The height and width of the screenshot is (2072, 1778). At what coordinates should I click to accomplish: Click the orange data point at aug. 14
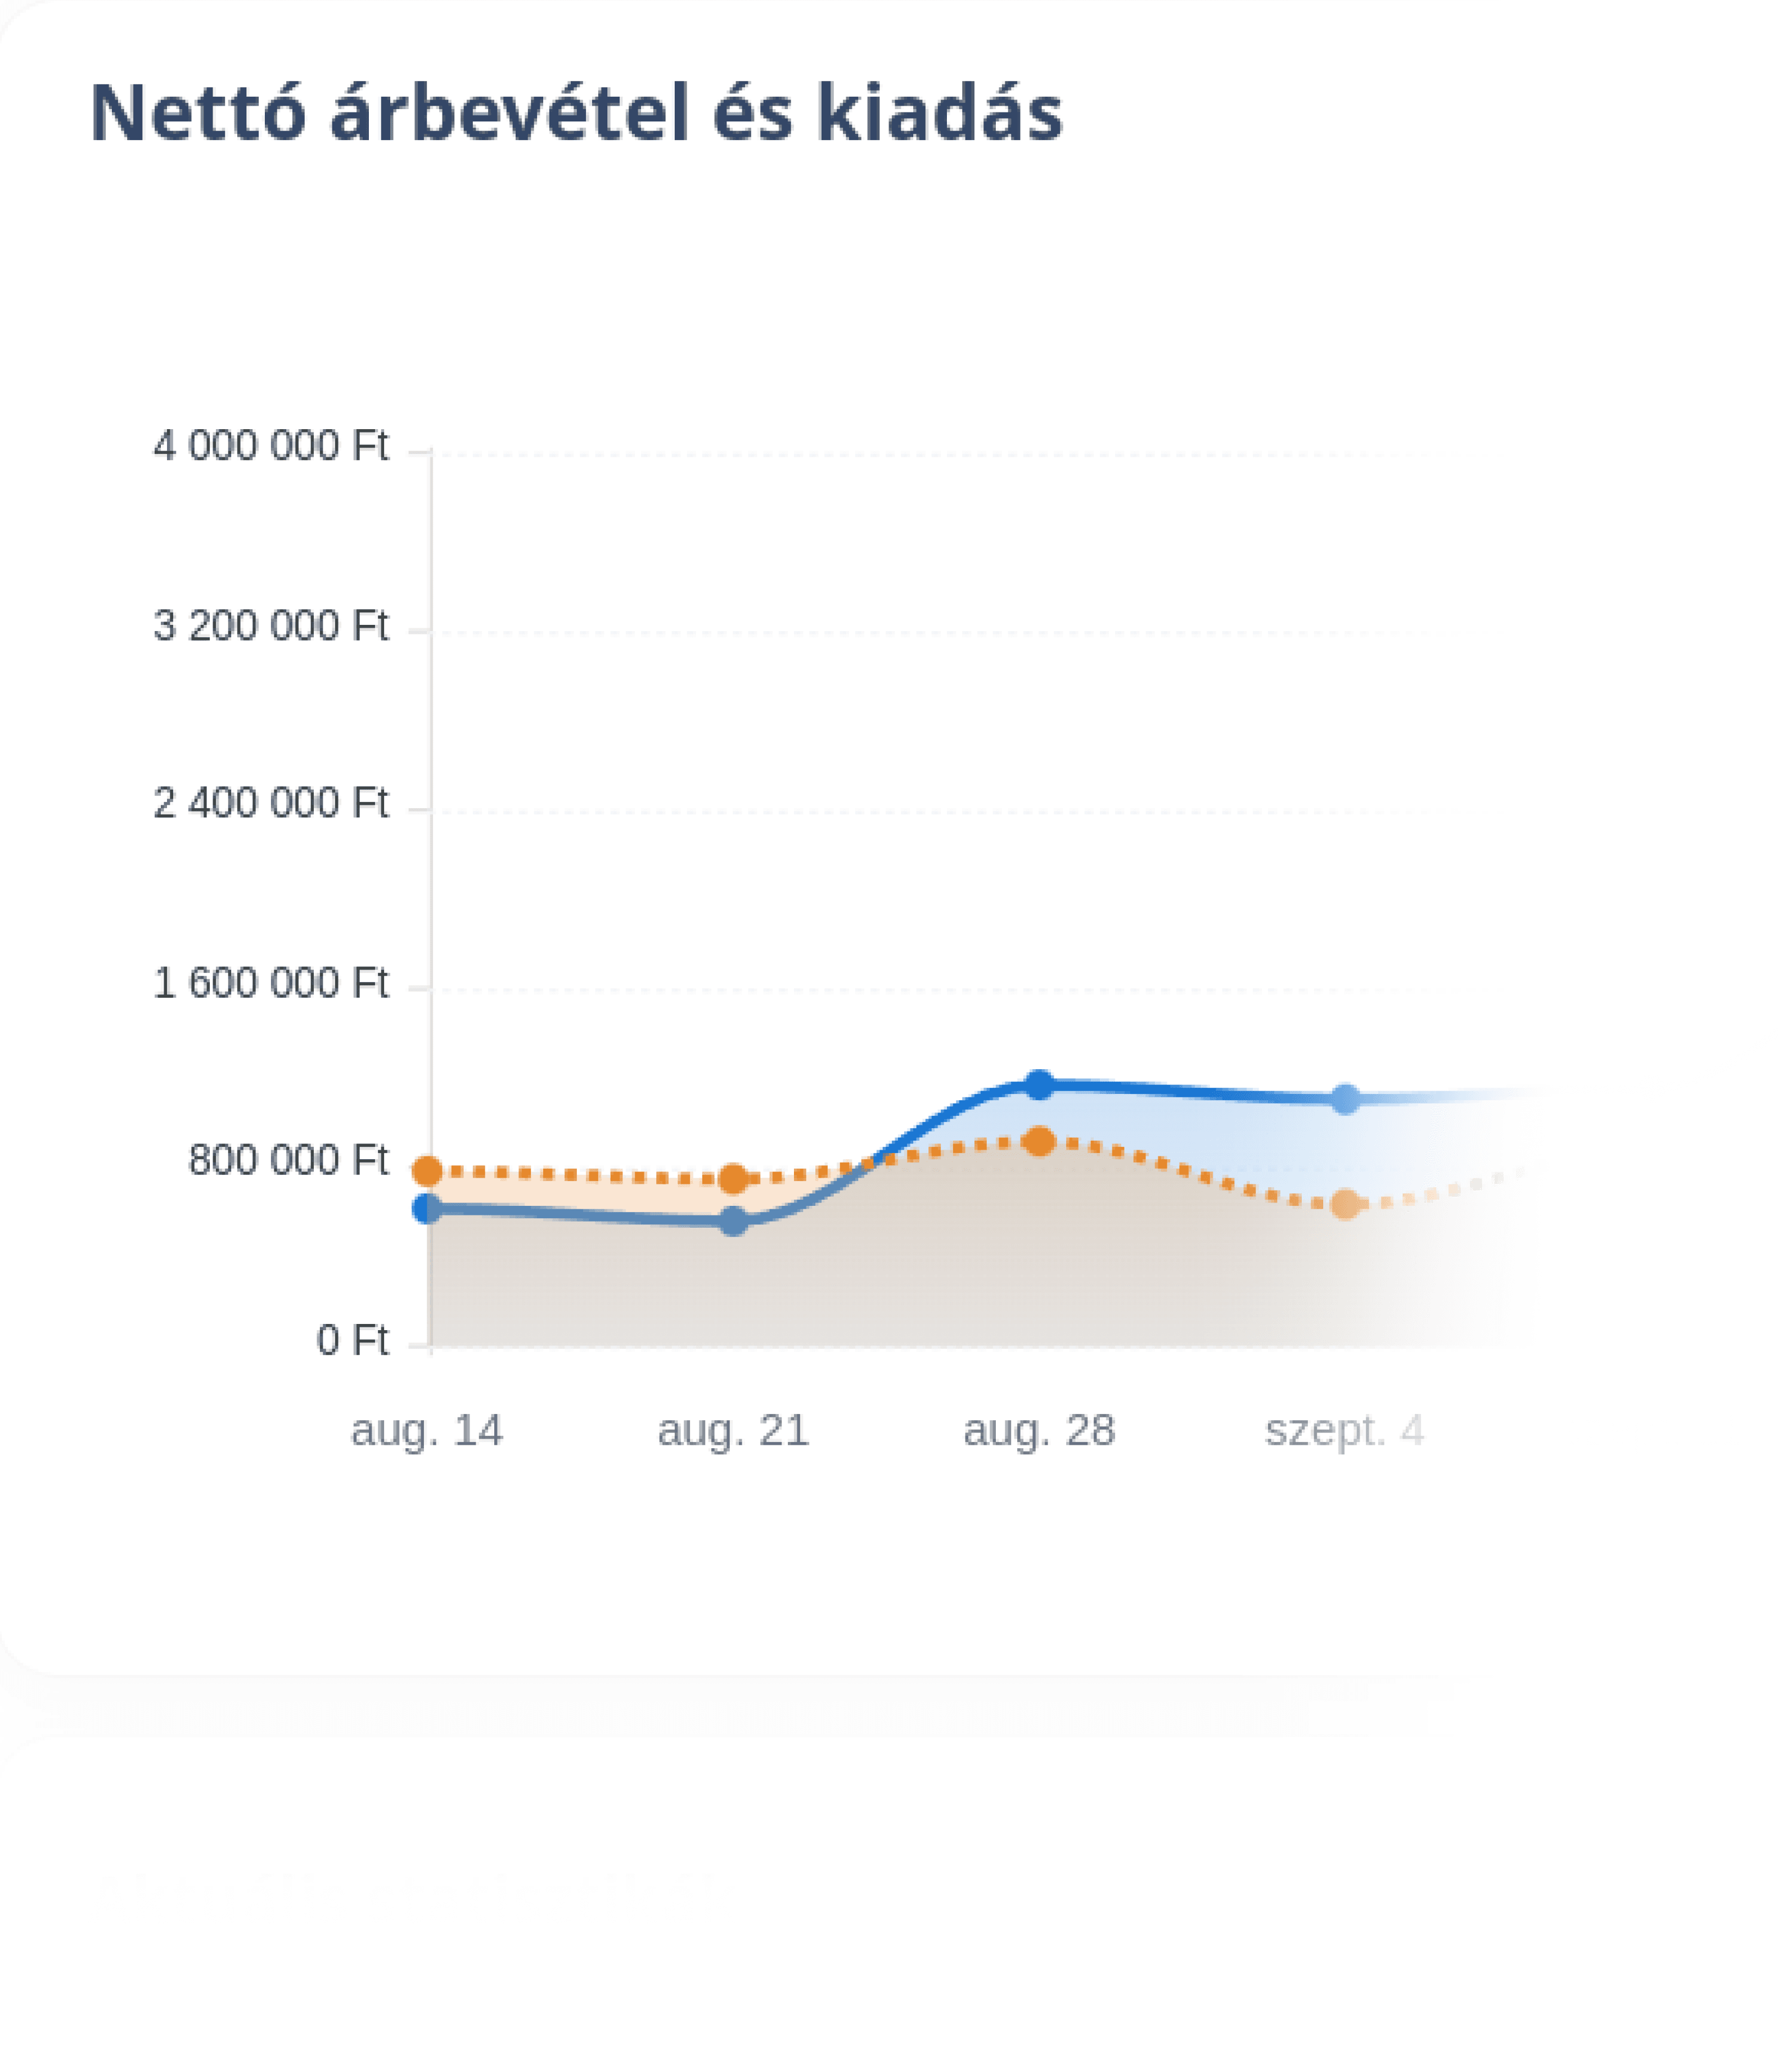point(428,1171)
